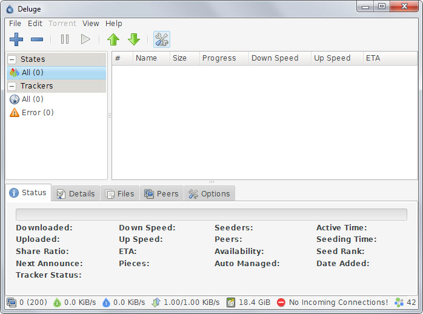Viewport: 423px width, 314px height.
Task: Open the View menu
Action: (x=91, y=24)
